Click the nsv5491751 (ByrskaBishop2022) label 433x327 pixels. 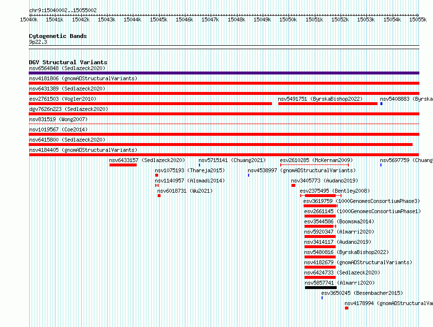320,99
